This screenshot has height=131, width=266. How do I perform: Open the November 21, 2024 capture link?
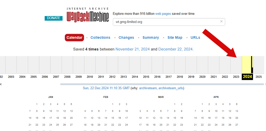tap(132, 49)
